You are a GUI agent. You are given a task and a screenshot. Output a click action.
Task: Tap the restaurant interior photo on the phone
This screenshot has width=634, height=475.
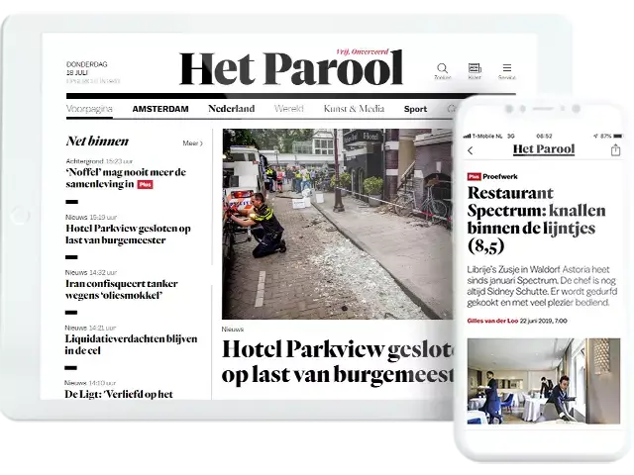pyautogui.click(x=544, y=381)
